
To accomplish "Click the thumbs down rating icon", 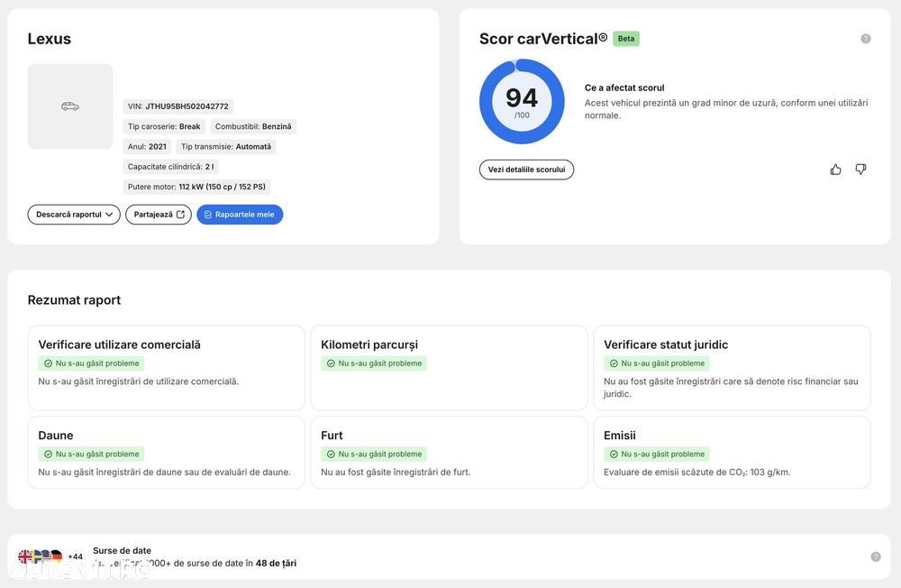I will [x=860, y=170].
